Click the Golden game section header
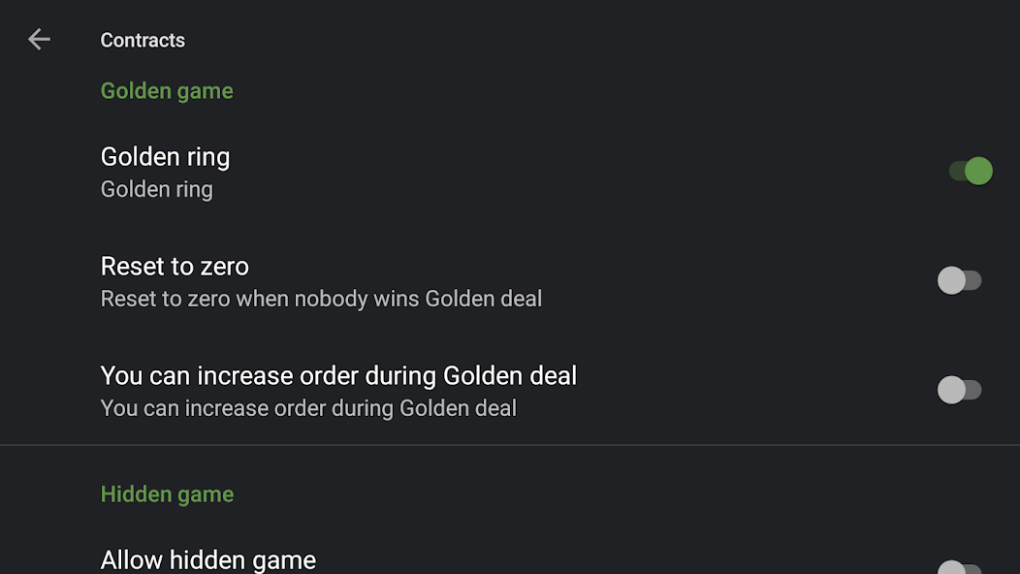Viewport: 1020px width, 574px height. (167, 90)
